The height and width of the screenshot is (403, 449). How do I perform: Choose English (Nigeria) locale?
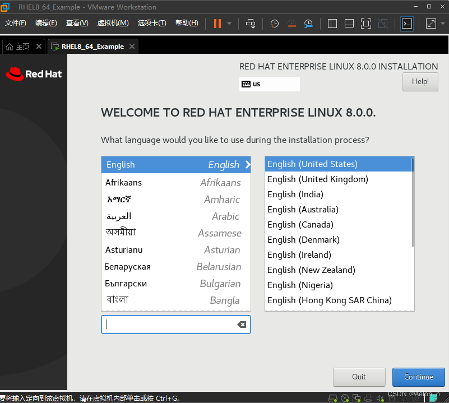pos(338,285)
